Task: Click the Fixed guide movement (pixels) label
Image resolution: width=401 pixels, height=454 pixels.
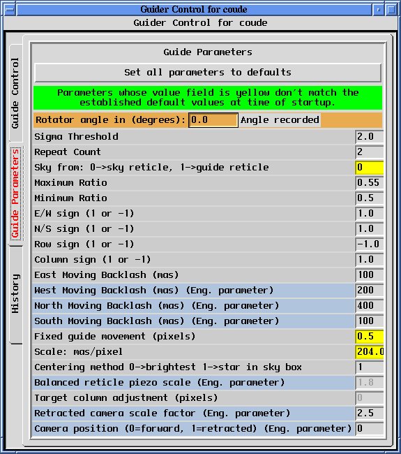Action: point(115,337)
